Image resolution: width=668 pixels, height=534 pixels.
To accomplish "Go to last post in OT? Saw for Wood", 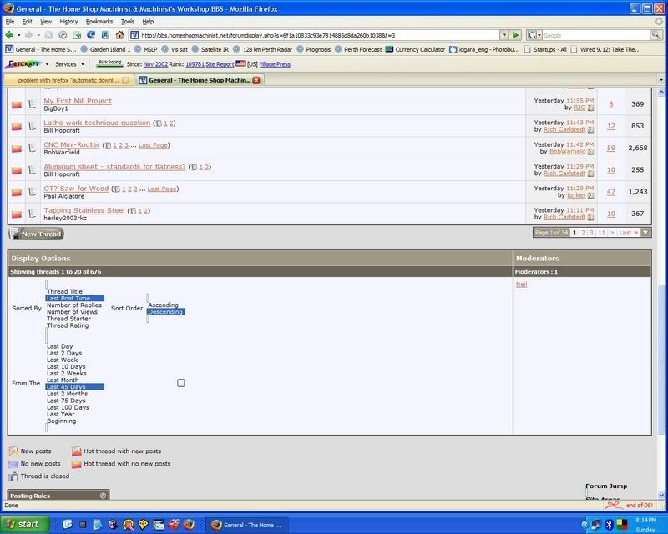I will (x=590, y=196).
